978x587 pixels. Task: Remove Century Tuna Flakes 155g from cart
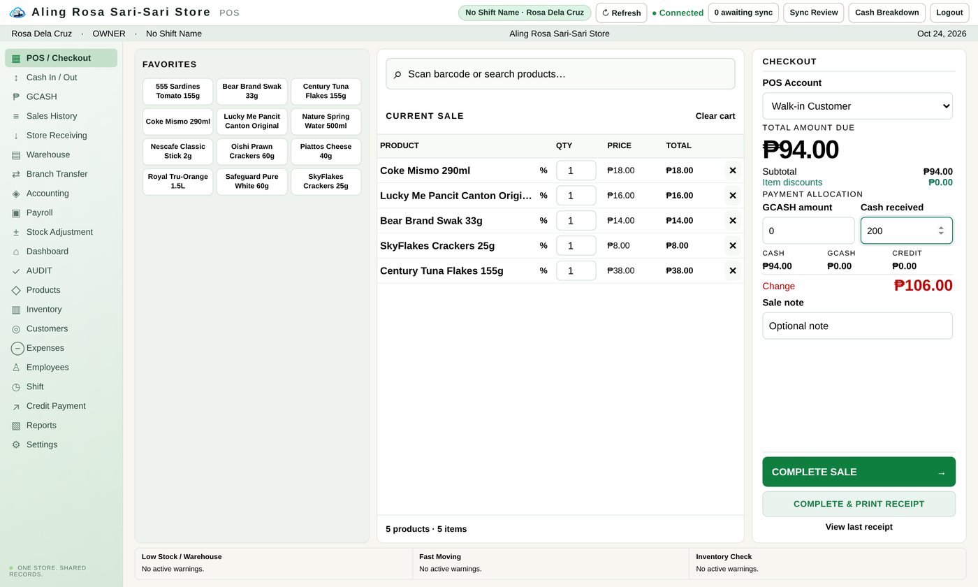click(733, 271)
